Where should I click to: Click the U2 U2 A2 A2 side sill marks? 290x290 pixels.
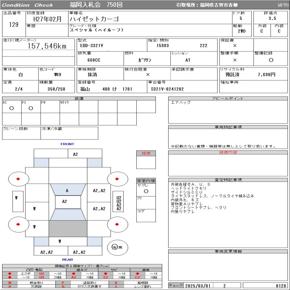point(119,203)
